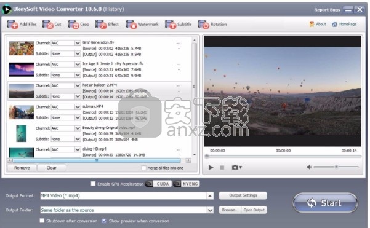Viewport: 370px width, 228px height.
Task: Open options menu for Girls' Generation.flv
Action: point(179,44)
